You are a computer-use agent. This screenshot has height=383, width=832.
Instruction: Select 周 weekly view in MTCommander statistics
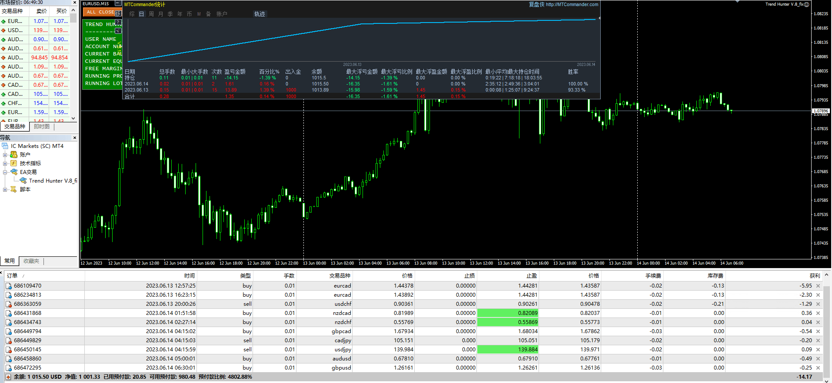tap(151, 14)
